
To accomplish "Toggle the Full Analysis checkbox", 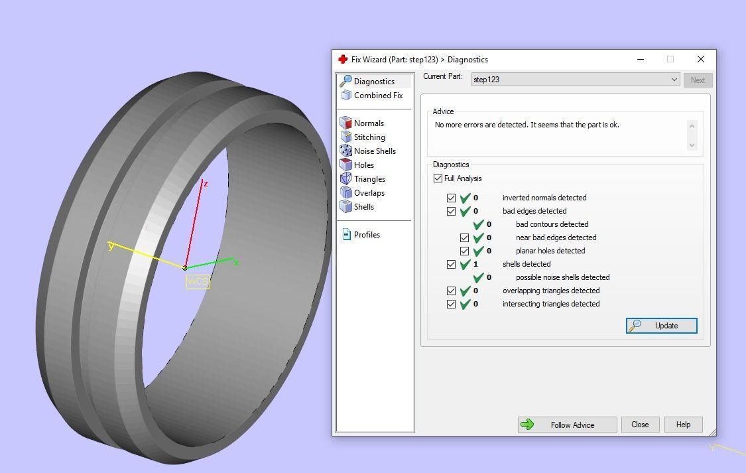I will click(438, 178).
